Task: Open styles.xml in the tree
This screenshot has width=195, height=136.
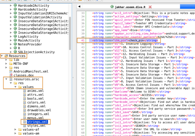Action: tap(36, 125)
